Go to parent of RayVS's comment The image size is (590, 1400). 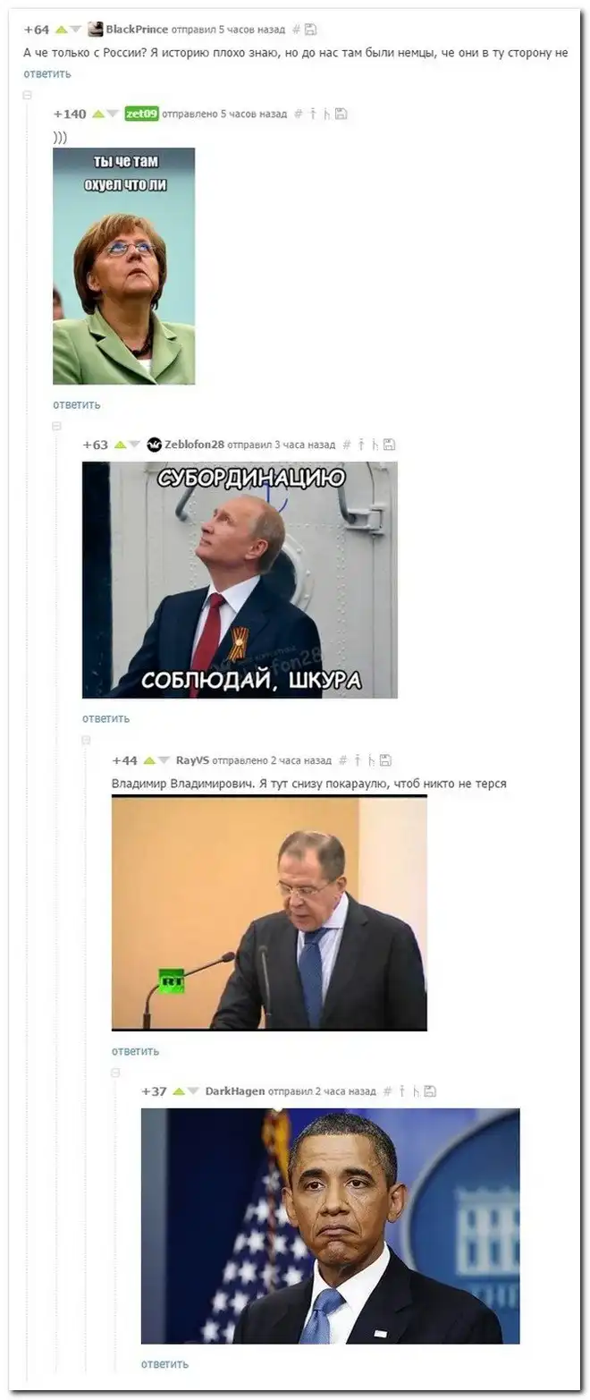click(x=358, y=760)
